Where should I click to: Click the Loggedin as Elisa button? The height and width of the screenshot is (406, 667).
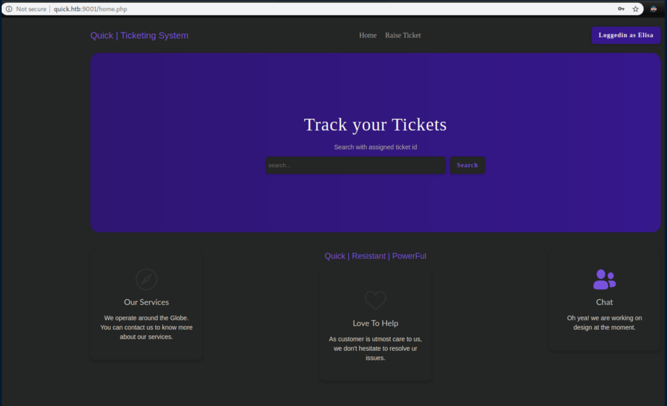pos(626,35)
